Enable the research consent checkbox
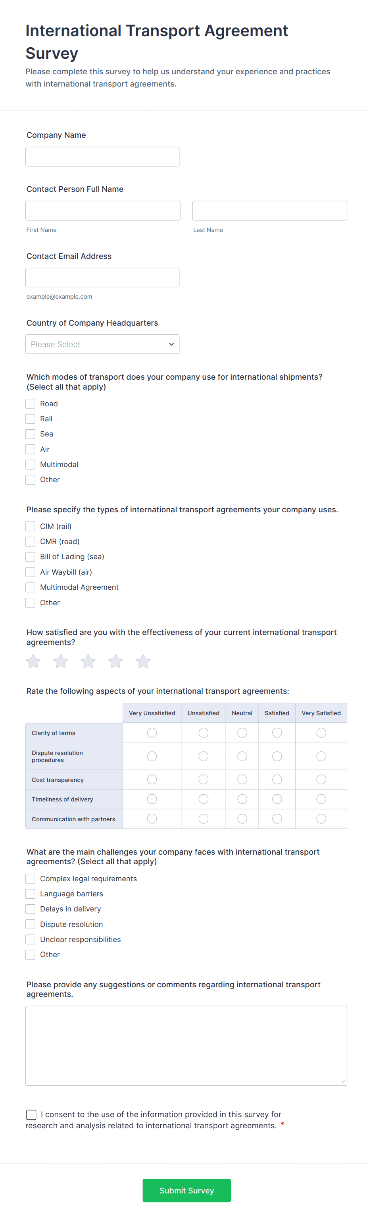Viewport: 369px width, 1222px height. tap(31, 1114)
